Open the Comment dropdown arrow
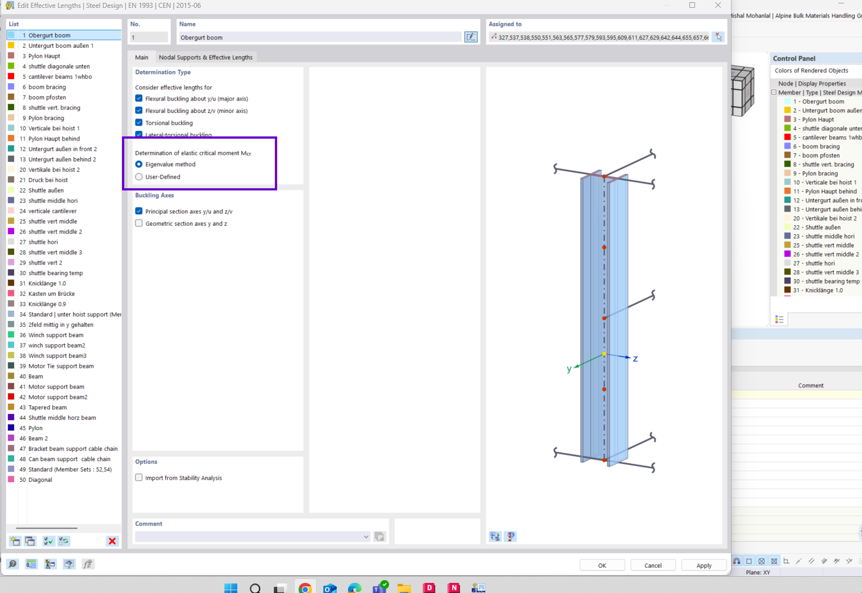Viewport: 862px width, 593px height. click(x=366, y=537)
